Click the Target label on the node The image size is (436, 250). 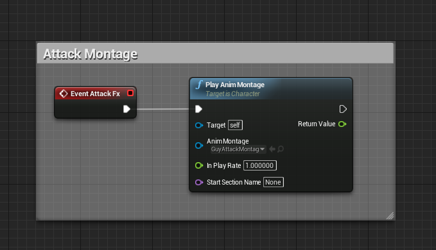pyautogui.click(x=216, y=126)
